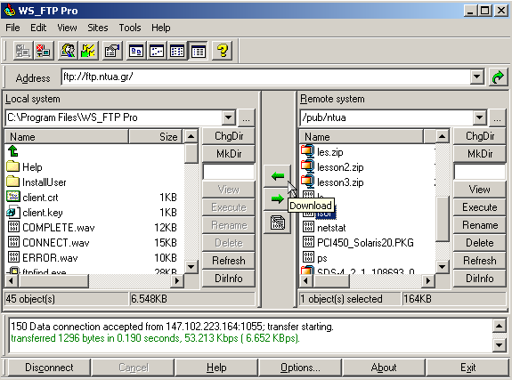Click in the Address field ftp://ftp.ntua.gr/
Viewport: 512px width, 380px height.
point(266,77)
